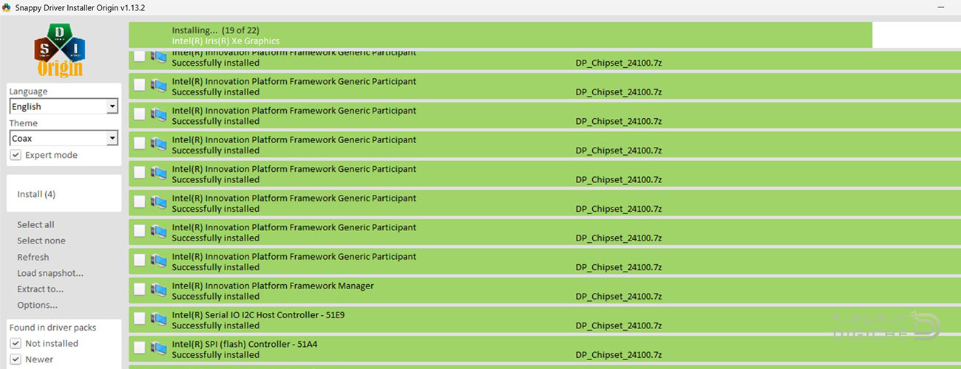
Task: Click device icon of last Generic Participant row
Action: (158, 261)
